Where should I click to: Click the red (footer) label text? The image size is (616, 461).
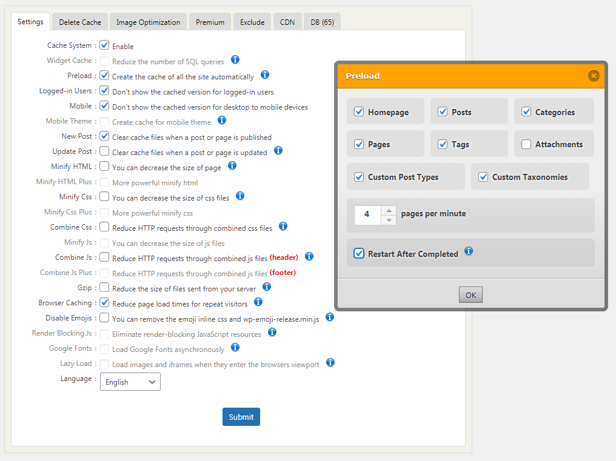pyautogui.click(x=283, y=273)
